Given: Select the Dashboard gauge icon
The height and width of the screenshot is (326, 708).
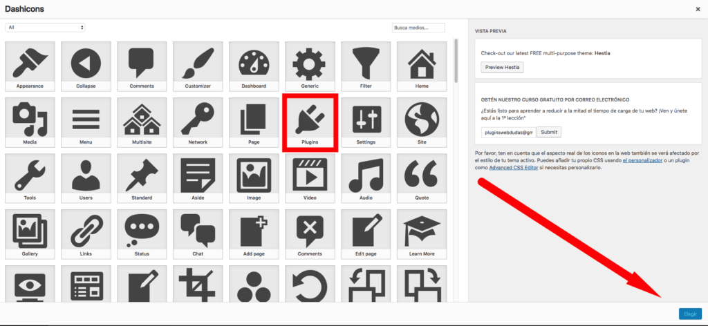Looking at the screenshot, I should [x=254, y=66].
